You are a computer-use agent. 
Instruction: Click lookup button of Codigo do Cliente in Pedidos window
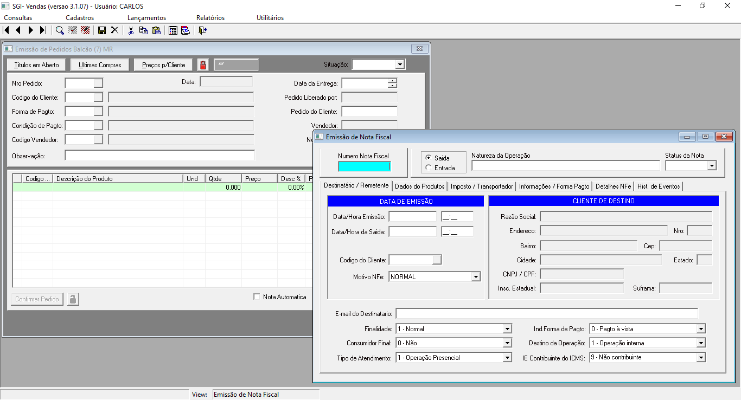(98, 97)
